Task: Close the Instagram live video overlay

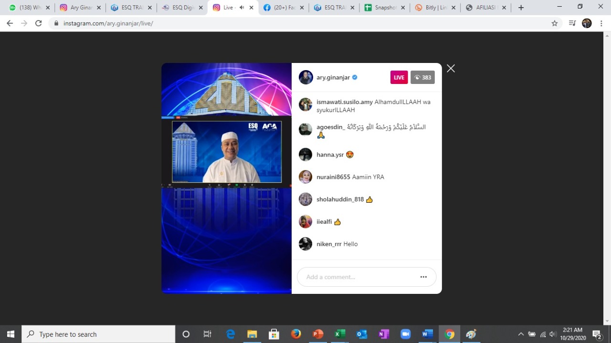Action: pos(451,68)
